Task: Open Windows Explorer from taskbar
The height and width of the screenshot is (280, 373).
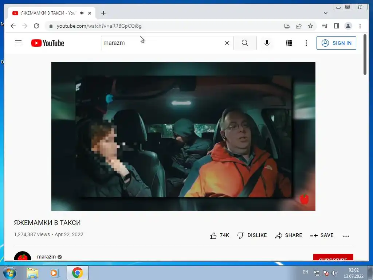Action: [x=32, y=273]
